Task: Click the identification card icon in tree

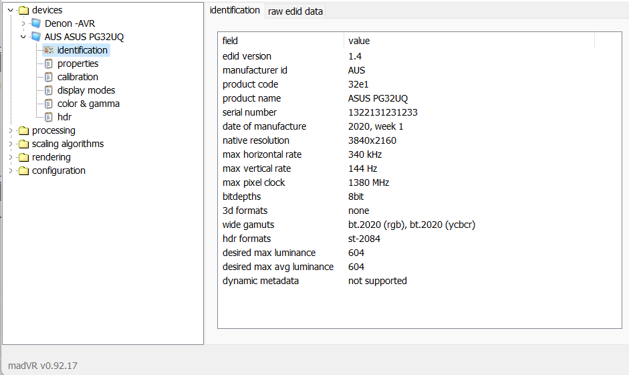Action: (49, 50)
